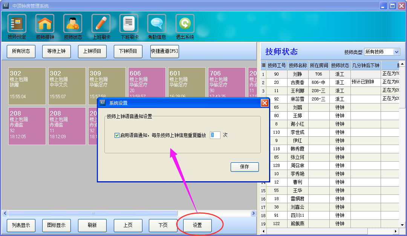407x236 pixels.
Task: Open the 技师预定 booking icon
Action: point(17,24)
